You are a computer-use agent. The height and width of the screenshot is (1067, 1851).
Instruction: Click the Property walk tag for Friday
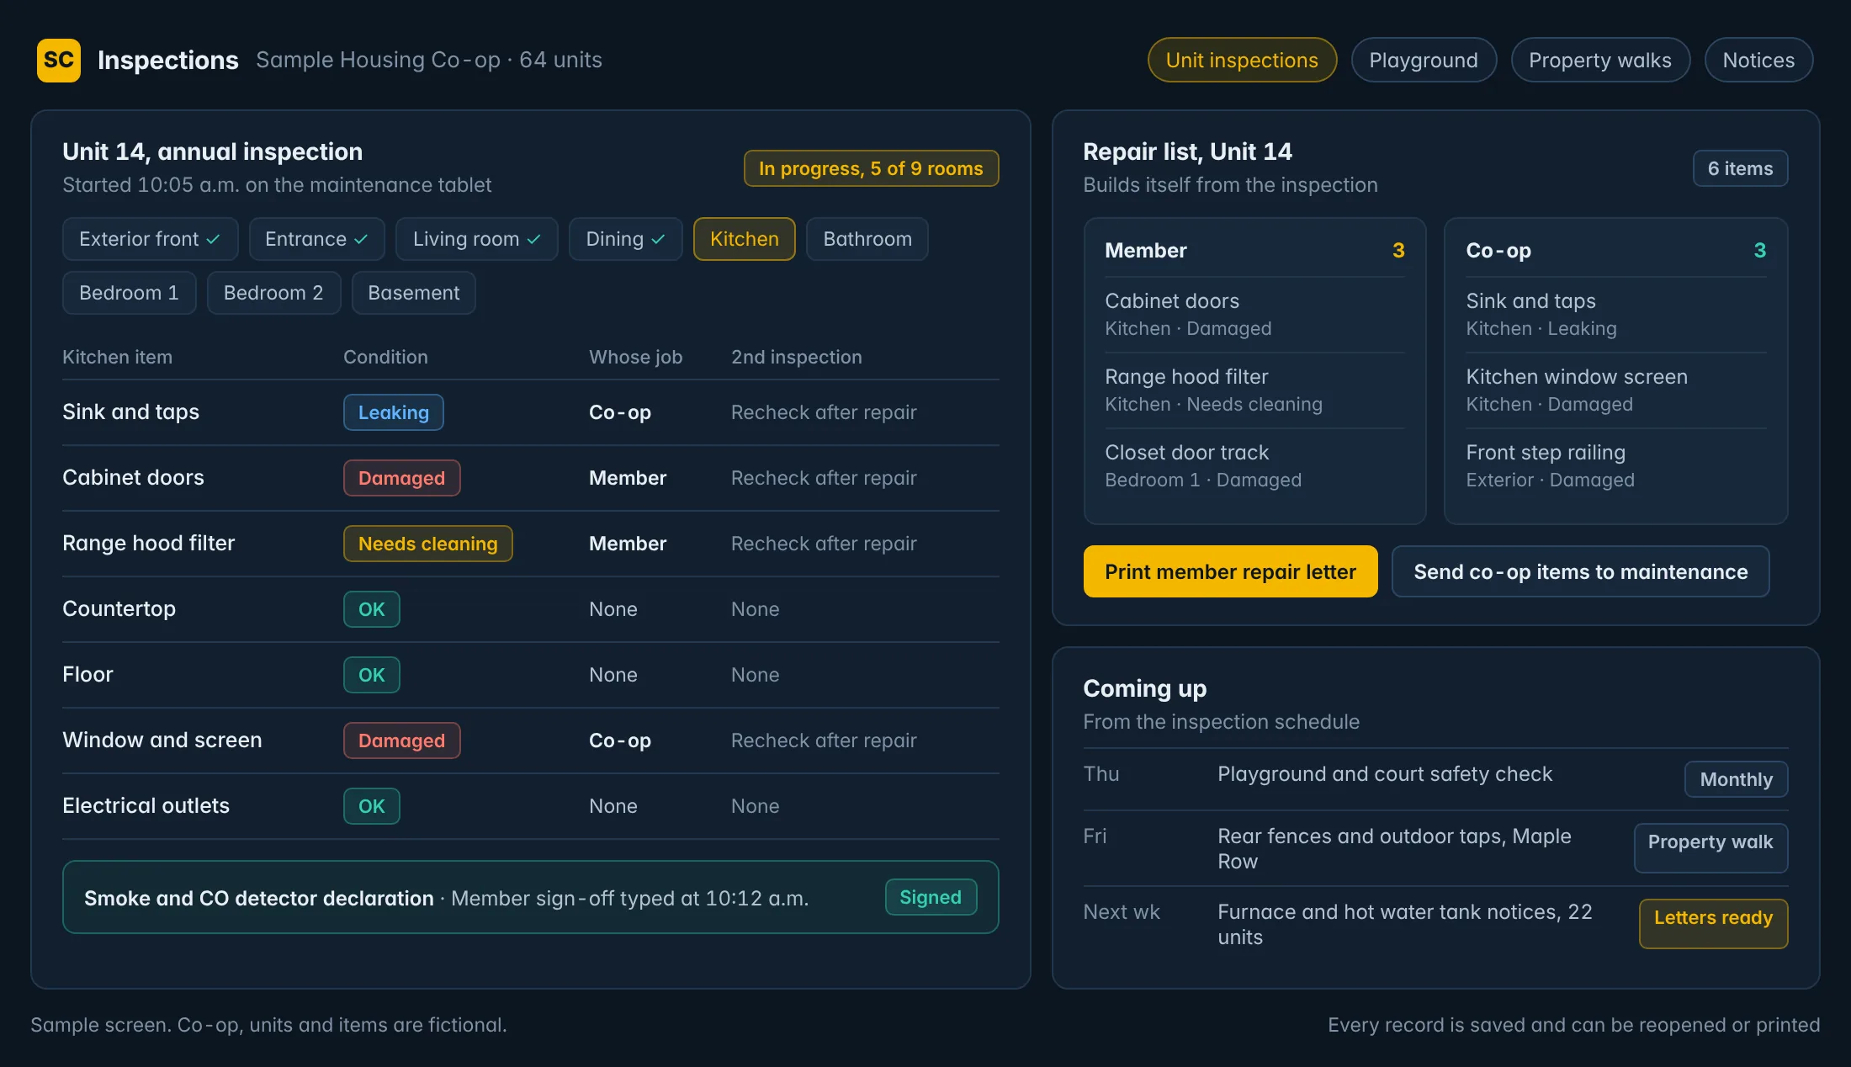[x=1710, y=847]
